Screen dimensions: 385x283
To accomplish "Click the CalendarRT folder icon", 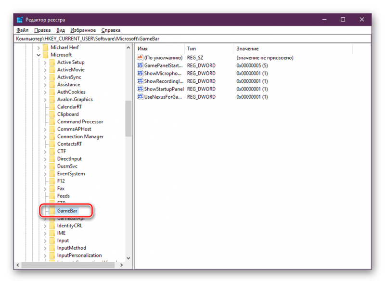I will tap(52, 107).
